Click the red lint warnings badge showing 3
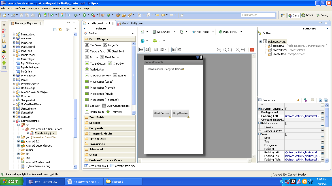Image resolution: width=332 pixels, height=186 pixels. pos(252,49)
